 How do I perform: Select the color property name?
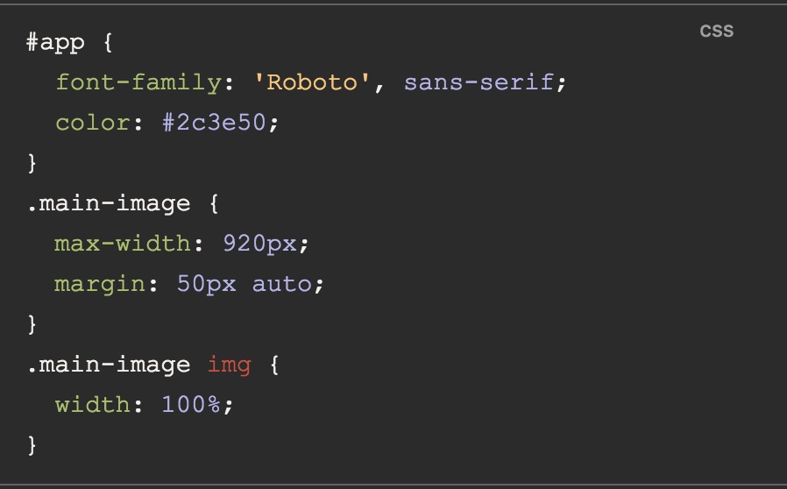tap(93, 123)
